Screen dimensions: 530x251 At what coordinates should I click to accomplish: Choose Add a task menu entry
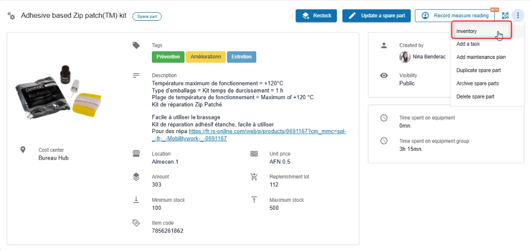coord(468,44)
